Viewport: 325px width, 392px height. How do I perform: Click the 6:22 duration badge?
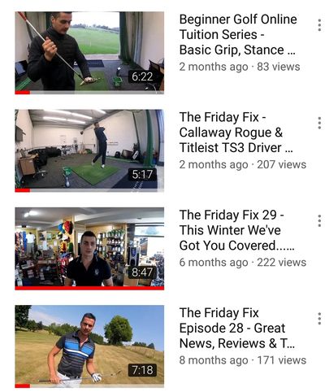(x=142, y=76)
